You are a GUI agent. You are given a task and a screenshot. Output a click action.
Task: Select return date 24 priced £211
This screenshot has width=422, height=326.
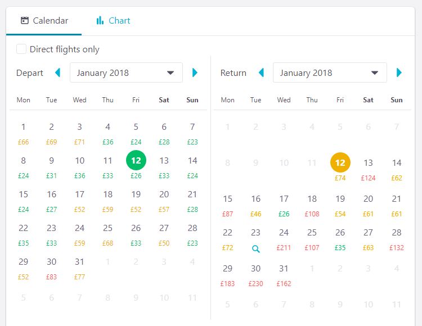coord(284,238)
